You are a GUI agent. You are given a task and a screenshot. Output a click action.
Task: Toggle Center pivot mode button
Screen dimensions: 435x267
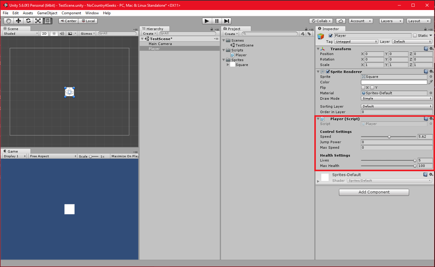tap(69, 21)
